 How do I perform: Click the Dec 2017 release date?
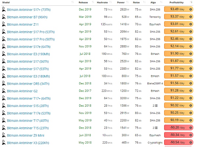pos(85,91)
